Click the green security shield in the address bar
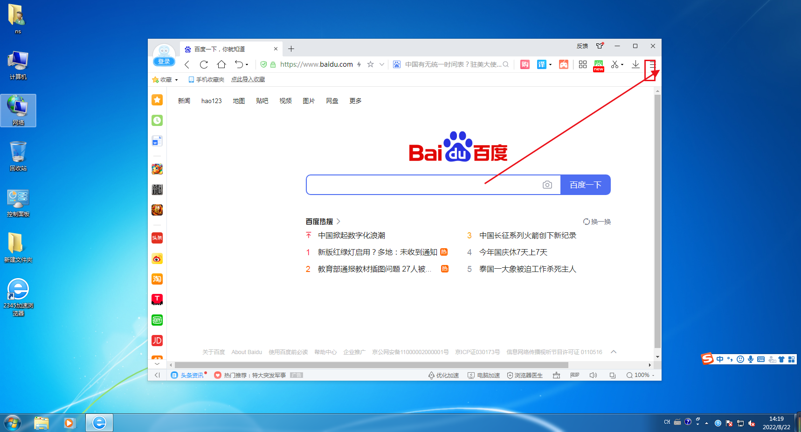The width and height of the screenshot is (801, 432). (x=263, y=64)
